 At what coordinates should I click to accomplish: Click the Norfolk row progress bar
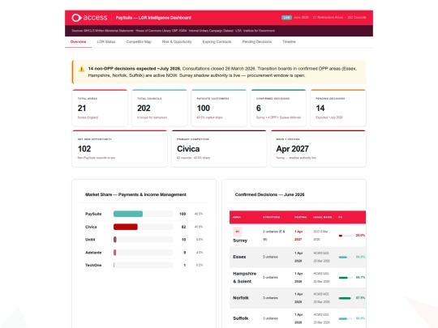click(346, 298)
